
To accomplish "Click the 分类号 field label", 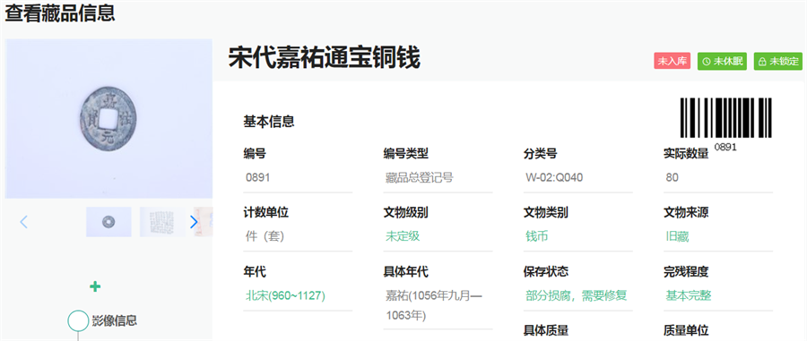I will [541, 153].
